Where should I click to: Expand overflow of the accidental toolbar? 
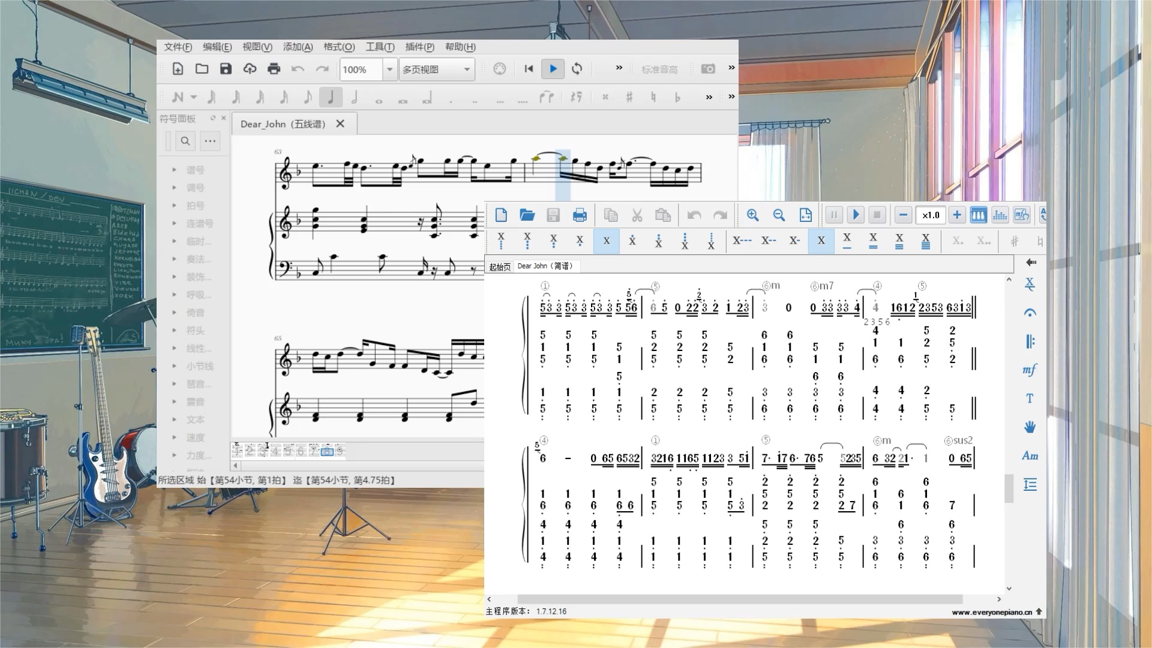point(709,97)
